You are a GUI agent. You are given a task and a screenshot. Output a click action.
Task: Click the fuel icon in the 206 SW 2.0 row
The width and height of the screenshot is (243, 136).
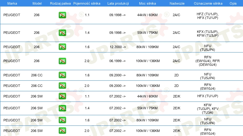point(62,131)
